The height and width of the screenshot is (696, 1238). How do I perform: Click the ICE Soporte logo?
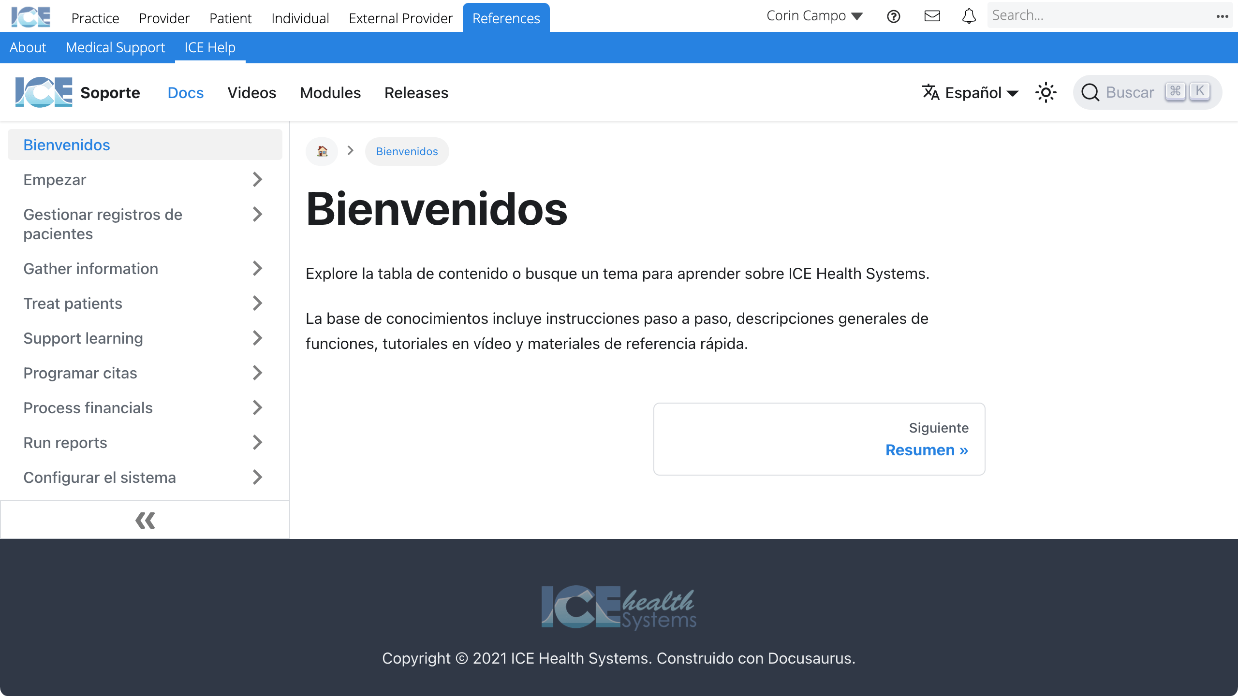coord(44,92)
